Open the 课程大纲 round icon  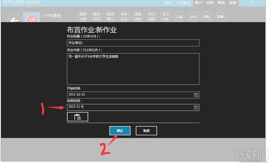click(83, 17)
